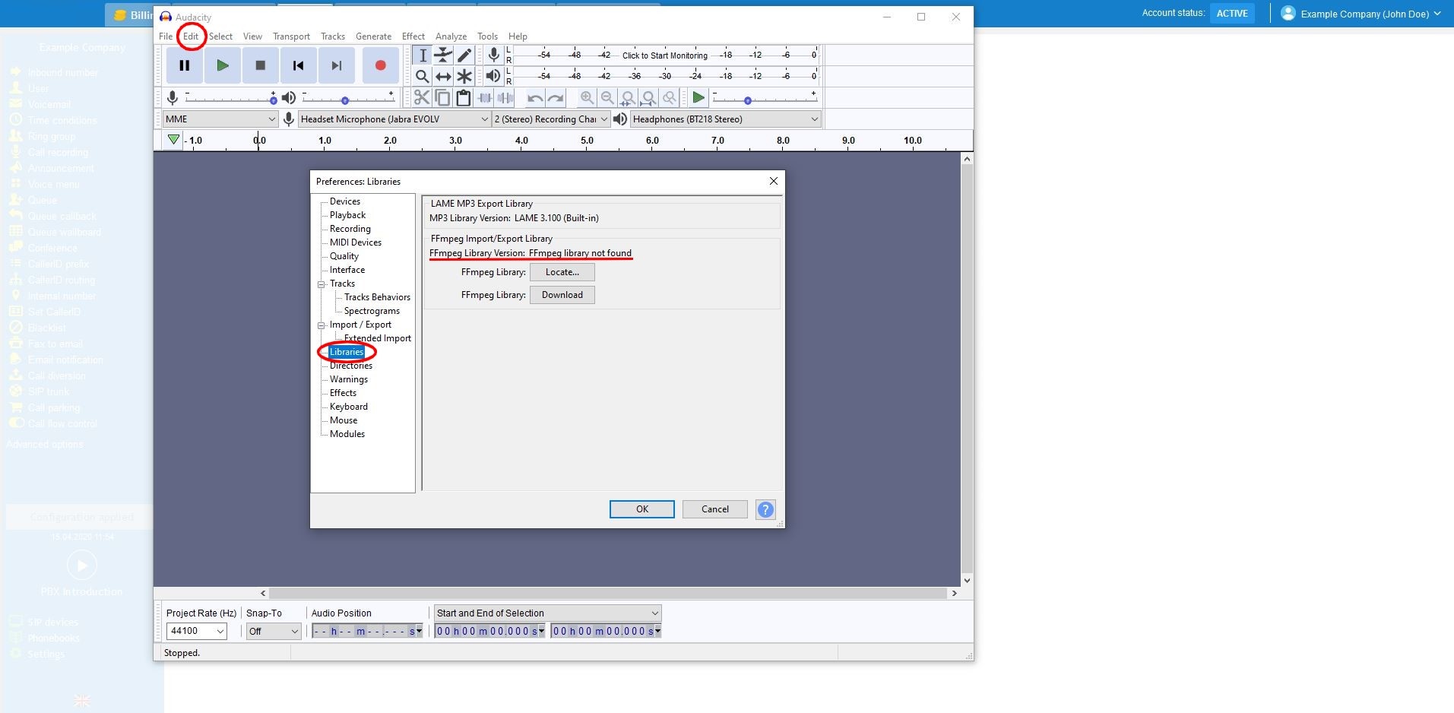Viewport: 1454px width, 713px height.
Task: Open the audio host MME dropdown
Action: tap(220, 119)
